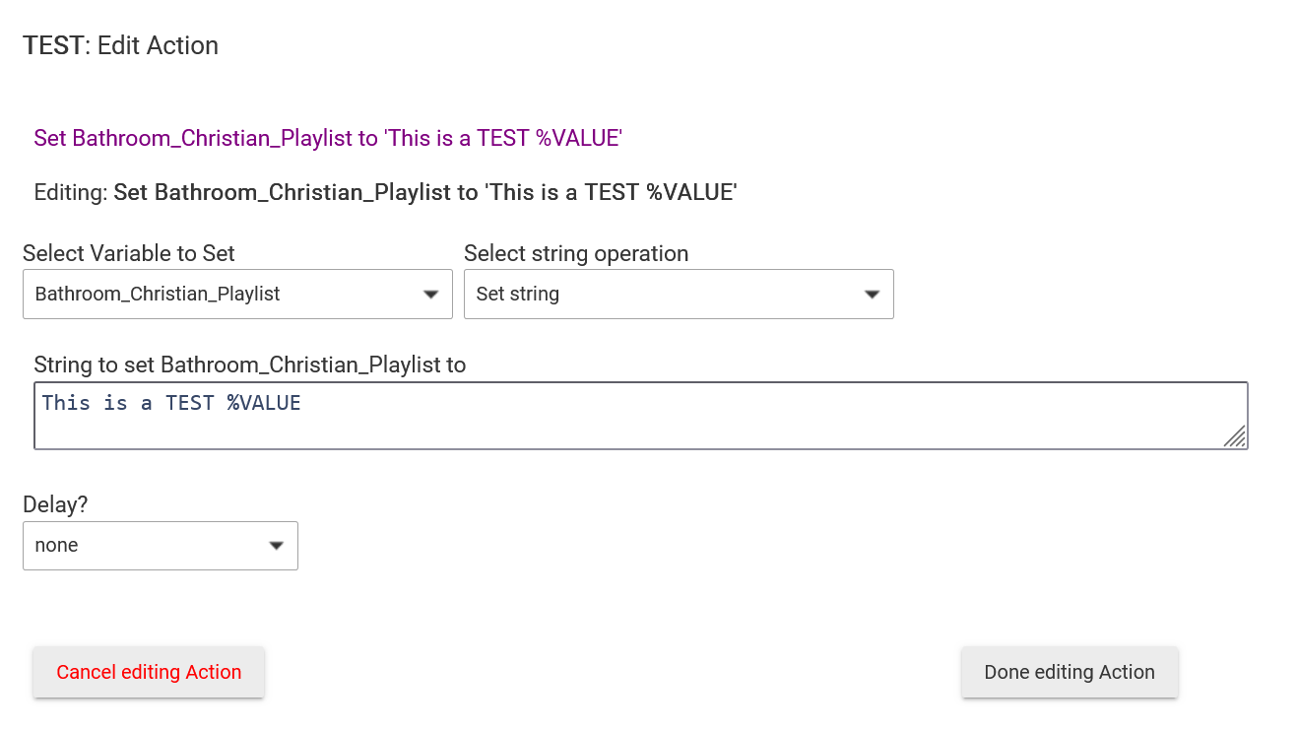Viewport: 1297px width, 731px height.
Task: Open the Select string operation dropdown
Action: [678, 294]
